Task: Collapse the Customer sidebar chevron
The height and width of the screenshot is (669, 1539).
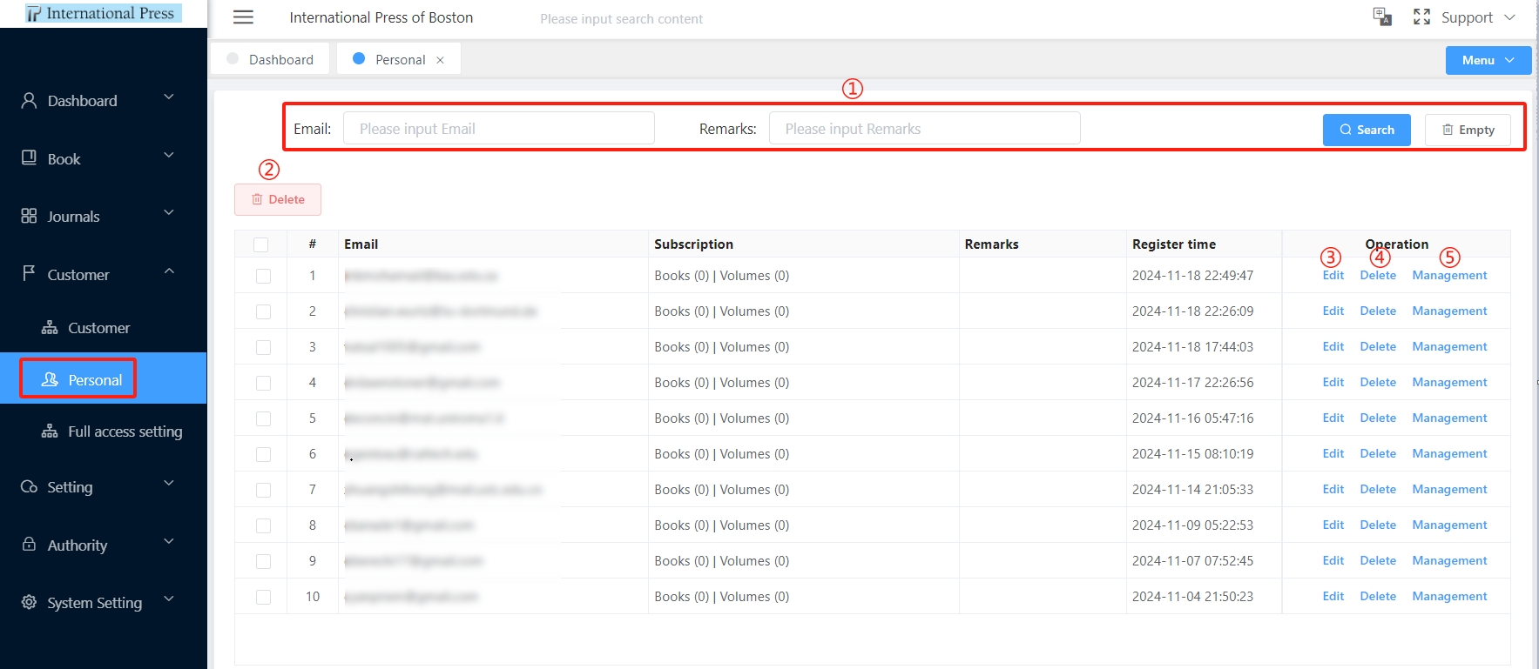Action: (169, 271)
